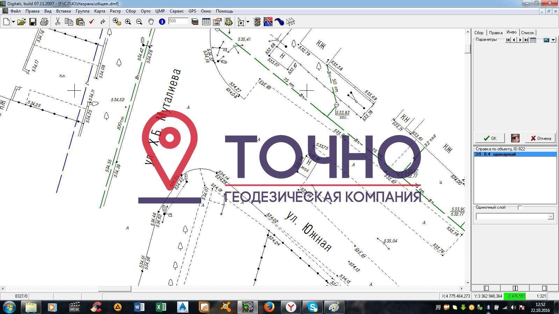The width and height of the screenshot is (559, 314).
Task: Open Firefox from the taskbar
Action: click(269, 307)
